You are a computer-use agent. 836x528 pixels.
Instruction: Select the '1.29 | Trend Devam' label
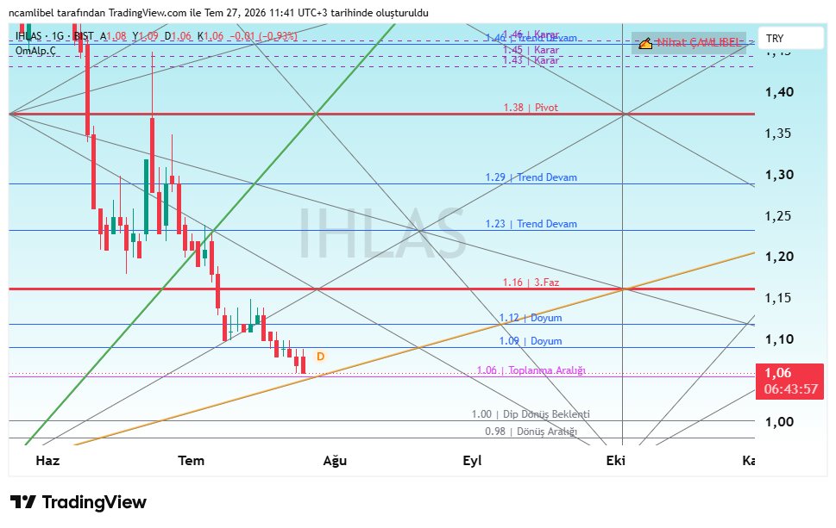(x=531, y=177)
